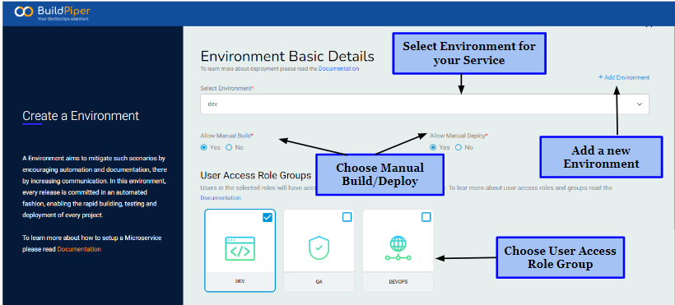Click the User Access Role Groups heading
The image size is (675, 305).
point(256,175)
